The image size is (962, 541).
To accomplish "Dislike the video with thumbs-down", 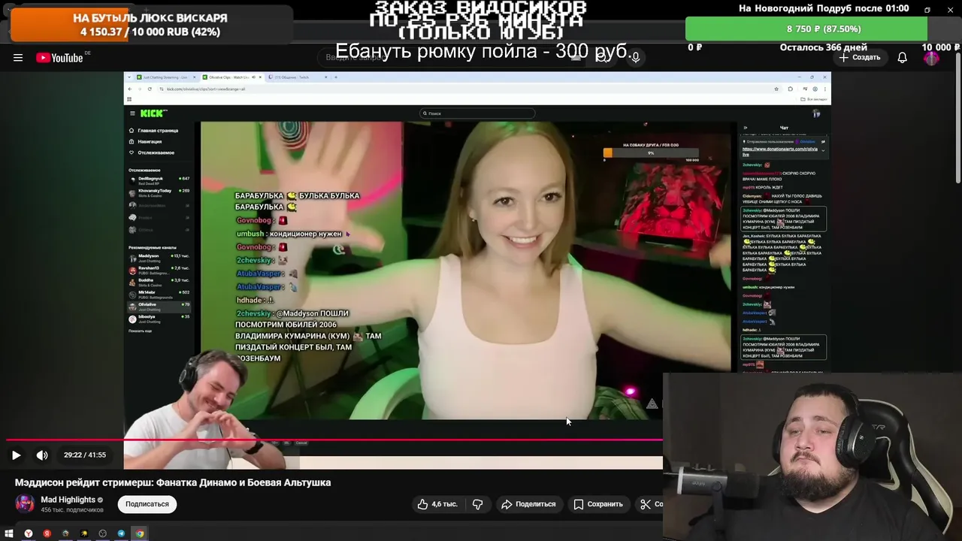I will [477, 504].
